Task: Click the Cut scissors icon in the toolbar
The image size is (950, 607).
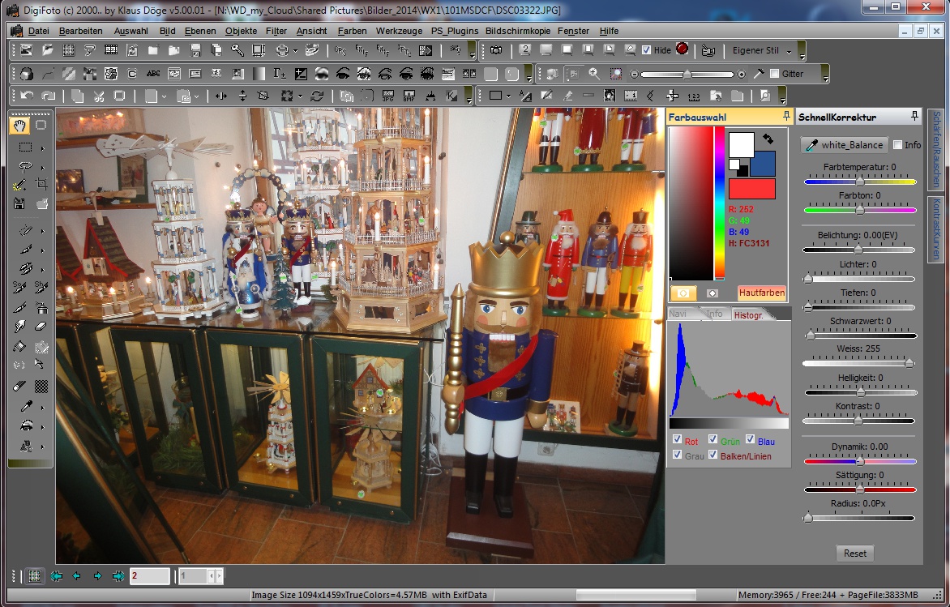Action: (98, 96)
